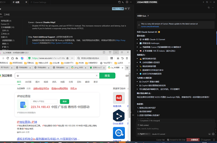Open more actions menu in Cursor editor toolbar

coord(131,2)
